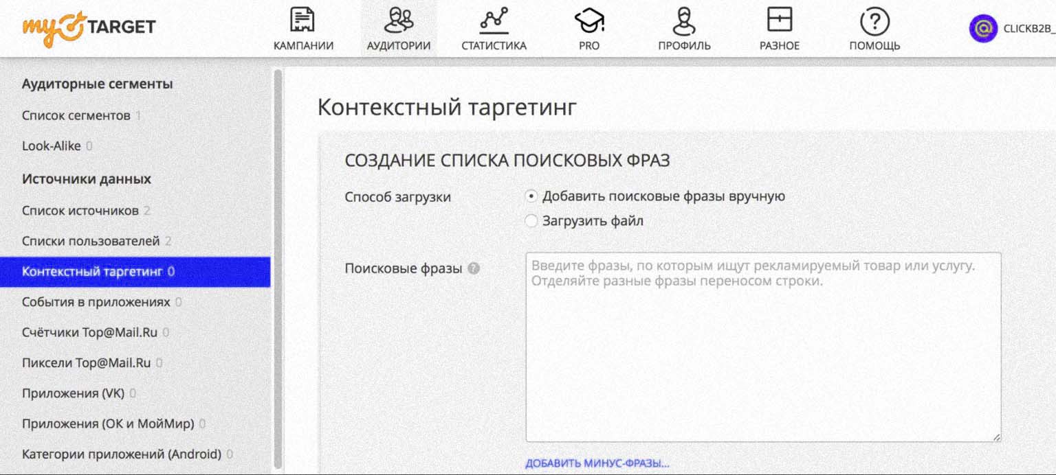Image resolution: width=1056 pixels, height=475 pixels.
Task: Select Контекстный таргетинг sidebar item
Action: [135, 271]
